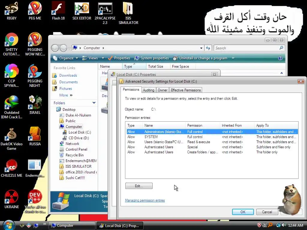This screenshot has width=307, height=230.
Task: Open the ISIS SIMULATOR desktop folder
Action: click(x=128, y=13)
